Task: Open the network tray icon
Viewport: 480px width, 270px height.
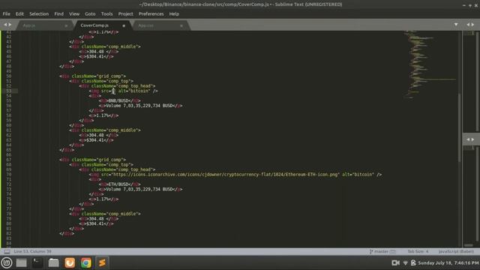Action: [x=405, y=263]
